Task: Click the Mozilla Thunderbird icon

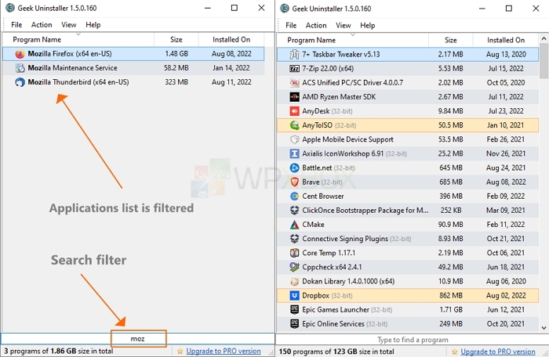Action: [x=20, y=82]
